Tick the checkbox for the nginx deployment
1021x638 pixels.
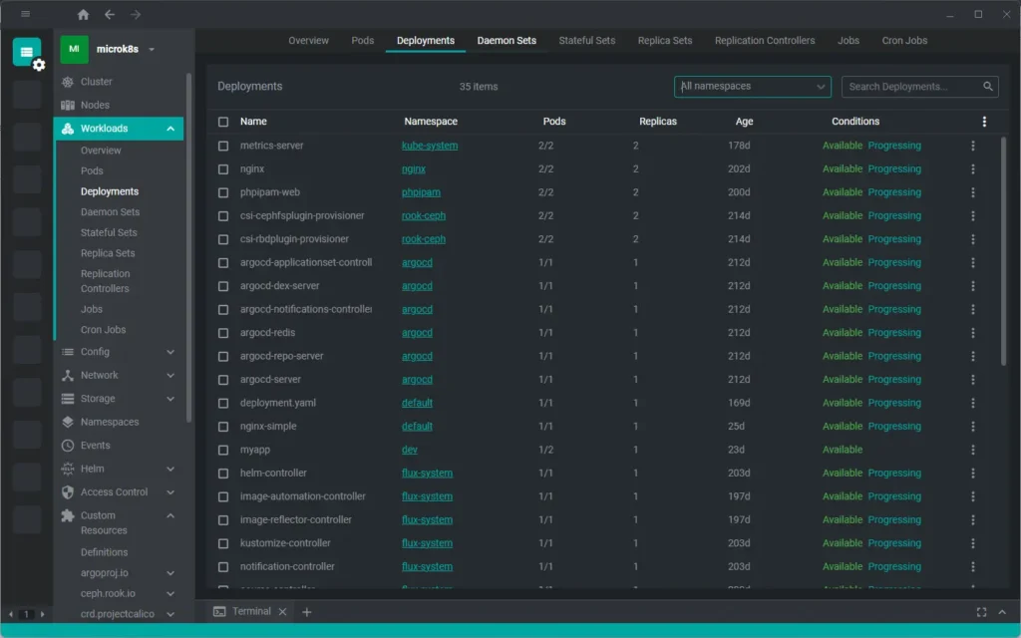[x=224, y=168]
